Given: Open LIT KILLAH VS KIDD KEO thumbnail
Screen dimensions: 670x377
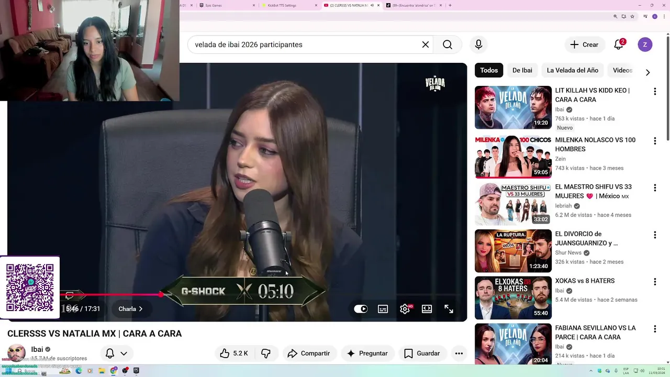Looking at the screenshot, I should point(513,107).
